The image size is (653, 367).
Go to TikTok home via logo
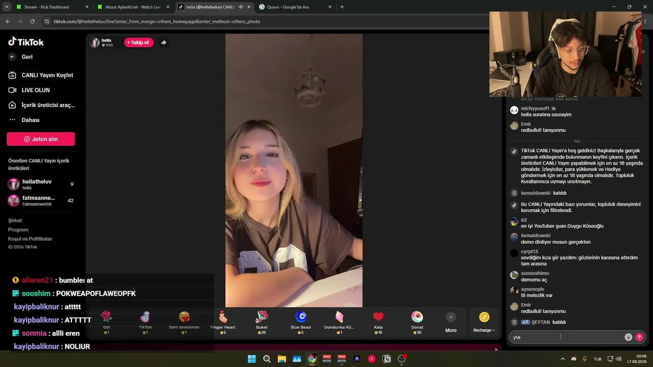[26, 42]
